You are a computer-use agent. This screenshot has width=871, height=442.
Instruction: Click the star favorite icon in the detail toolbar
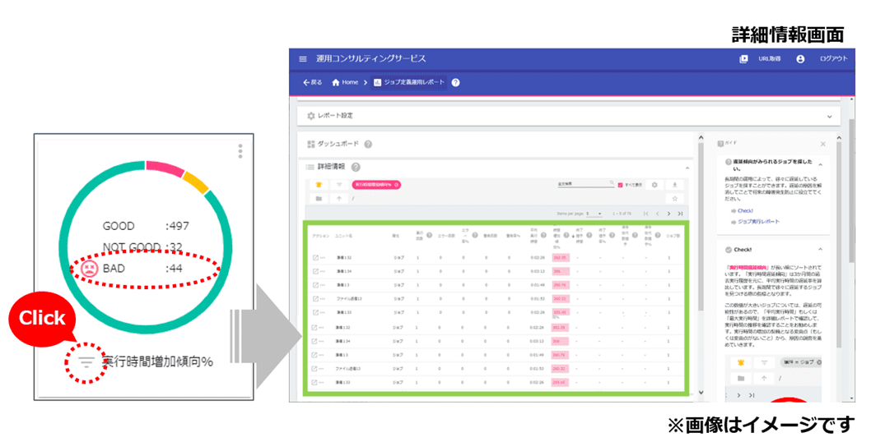pos(675,199)
